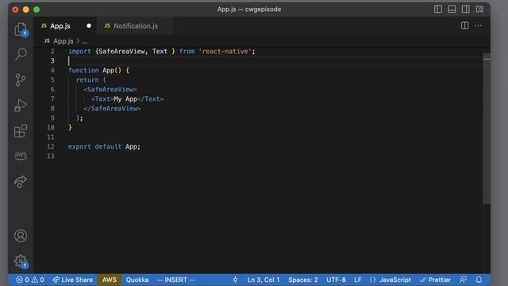Screen dimensions: 508x286
Task: Open the Live Share activity bar icon
Action: [x=21, y=182]
